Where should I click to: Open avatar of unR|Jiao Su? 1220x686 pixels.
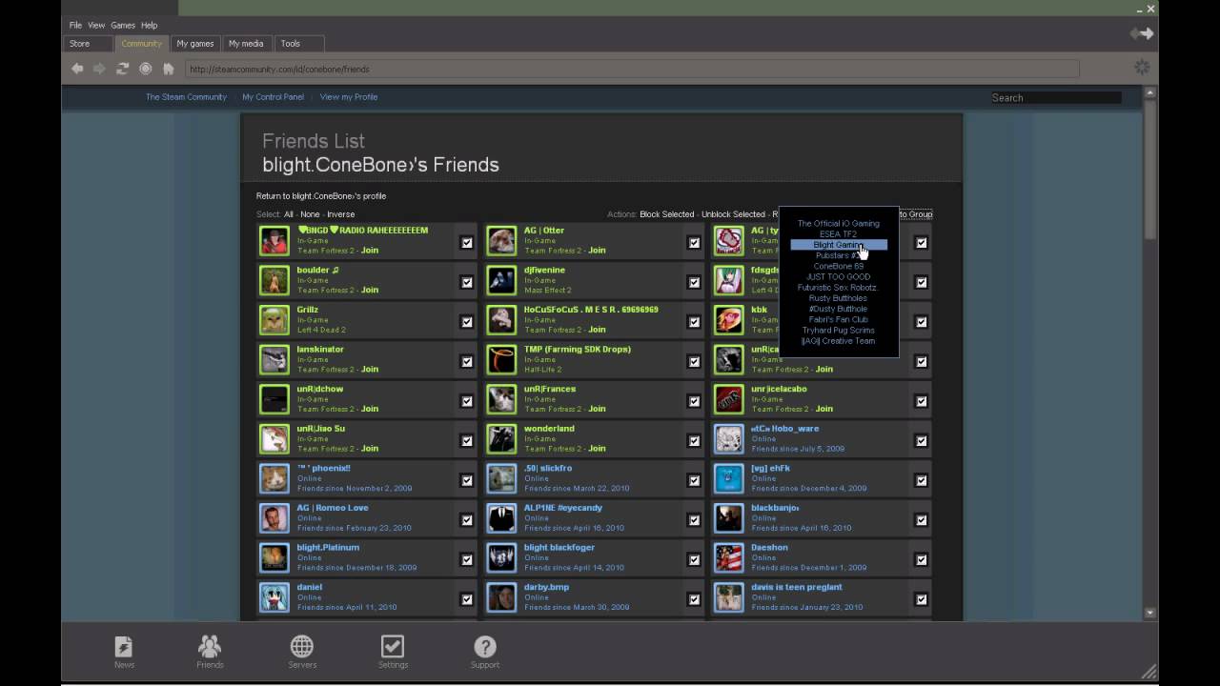pyautogui.click(x=274, y=439)
